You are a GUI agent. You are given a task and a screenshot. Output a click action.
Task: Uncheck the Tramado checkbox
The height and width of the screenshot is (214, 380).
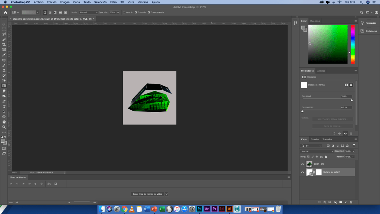136,12
